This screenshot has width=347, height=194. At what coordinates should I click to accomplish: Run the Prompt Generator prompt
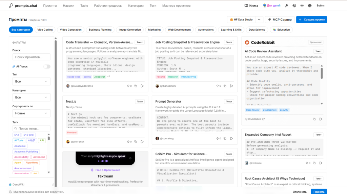(x=231, y=138)
